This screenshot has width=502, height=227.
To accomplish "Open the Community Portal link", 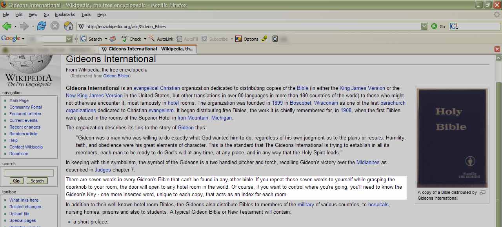I will point(25,107).
